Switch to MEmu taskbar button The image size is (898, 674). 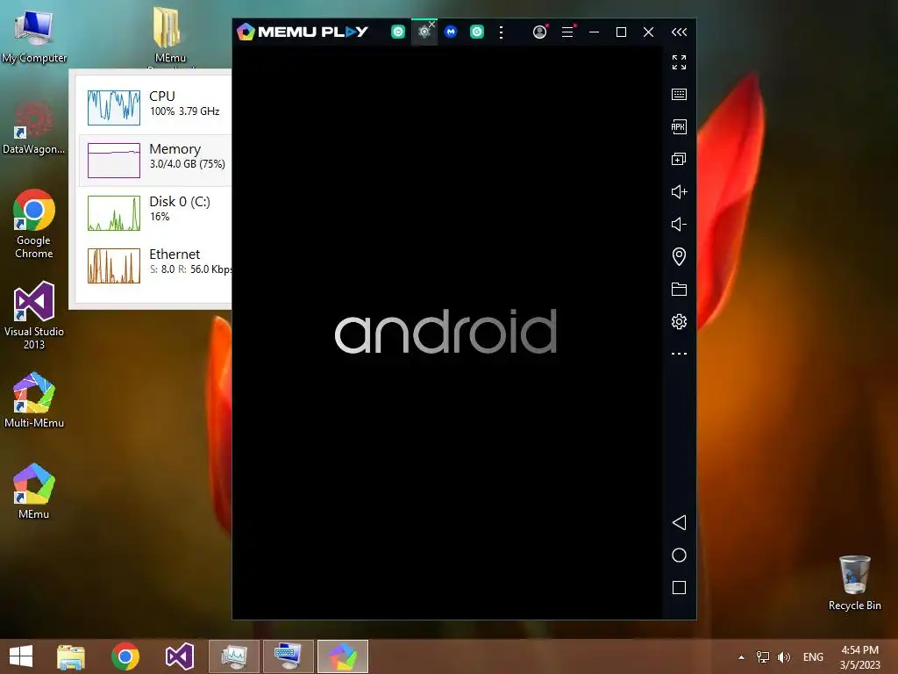tap(343, 656)
